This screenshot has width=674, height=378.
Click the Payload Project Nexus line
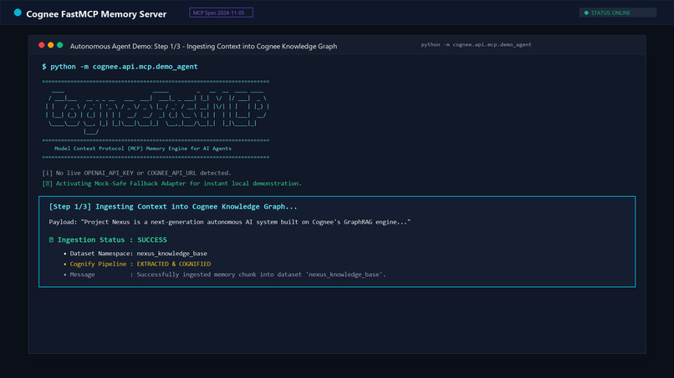pyautogui.click(x=229, y=222)
